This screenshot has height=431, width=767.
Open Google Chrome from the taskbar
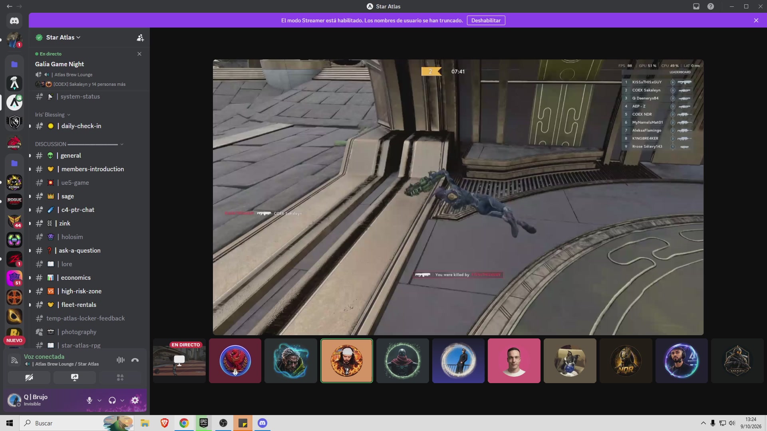click(x=184, y=423)
